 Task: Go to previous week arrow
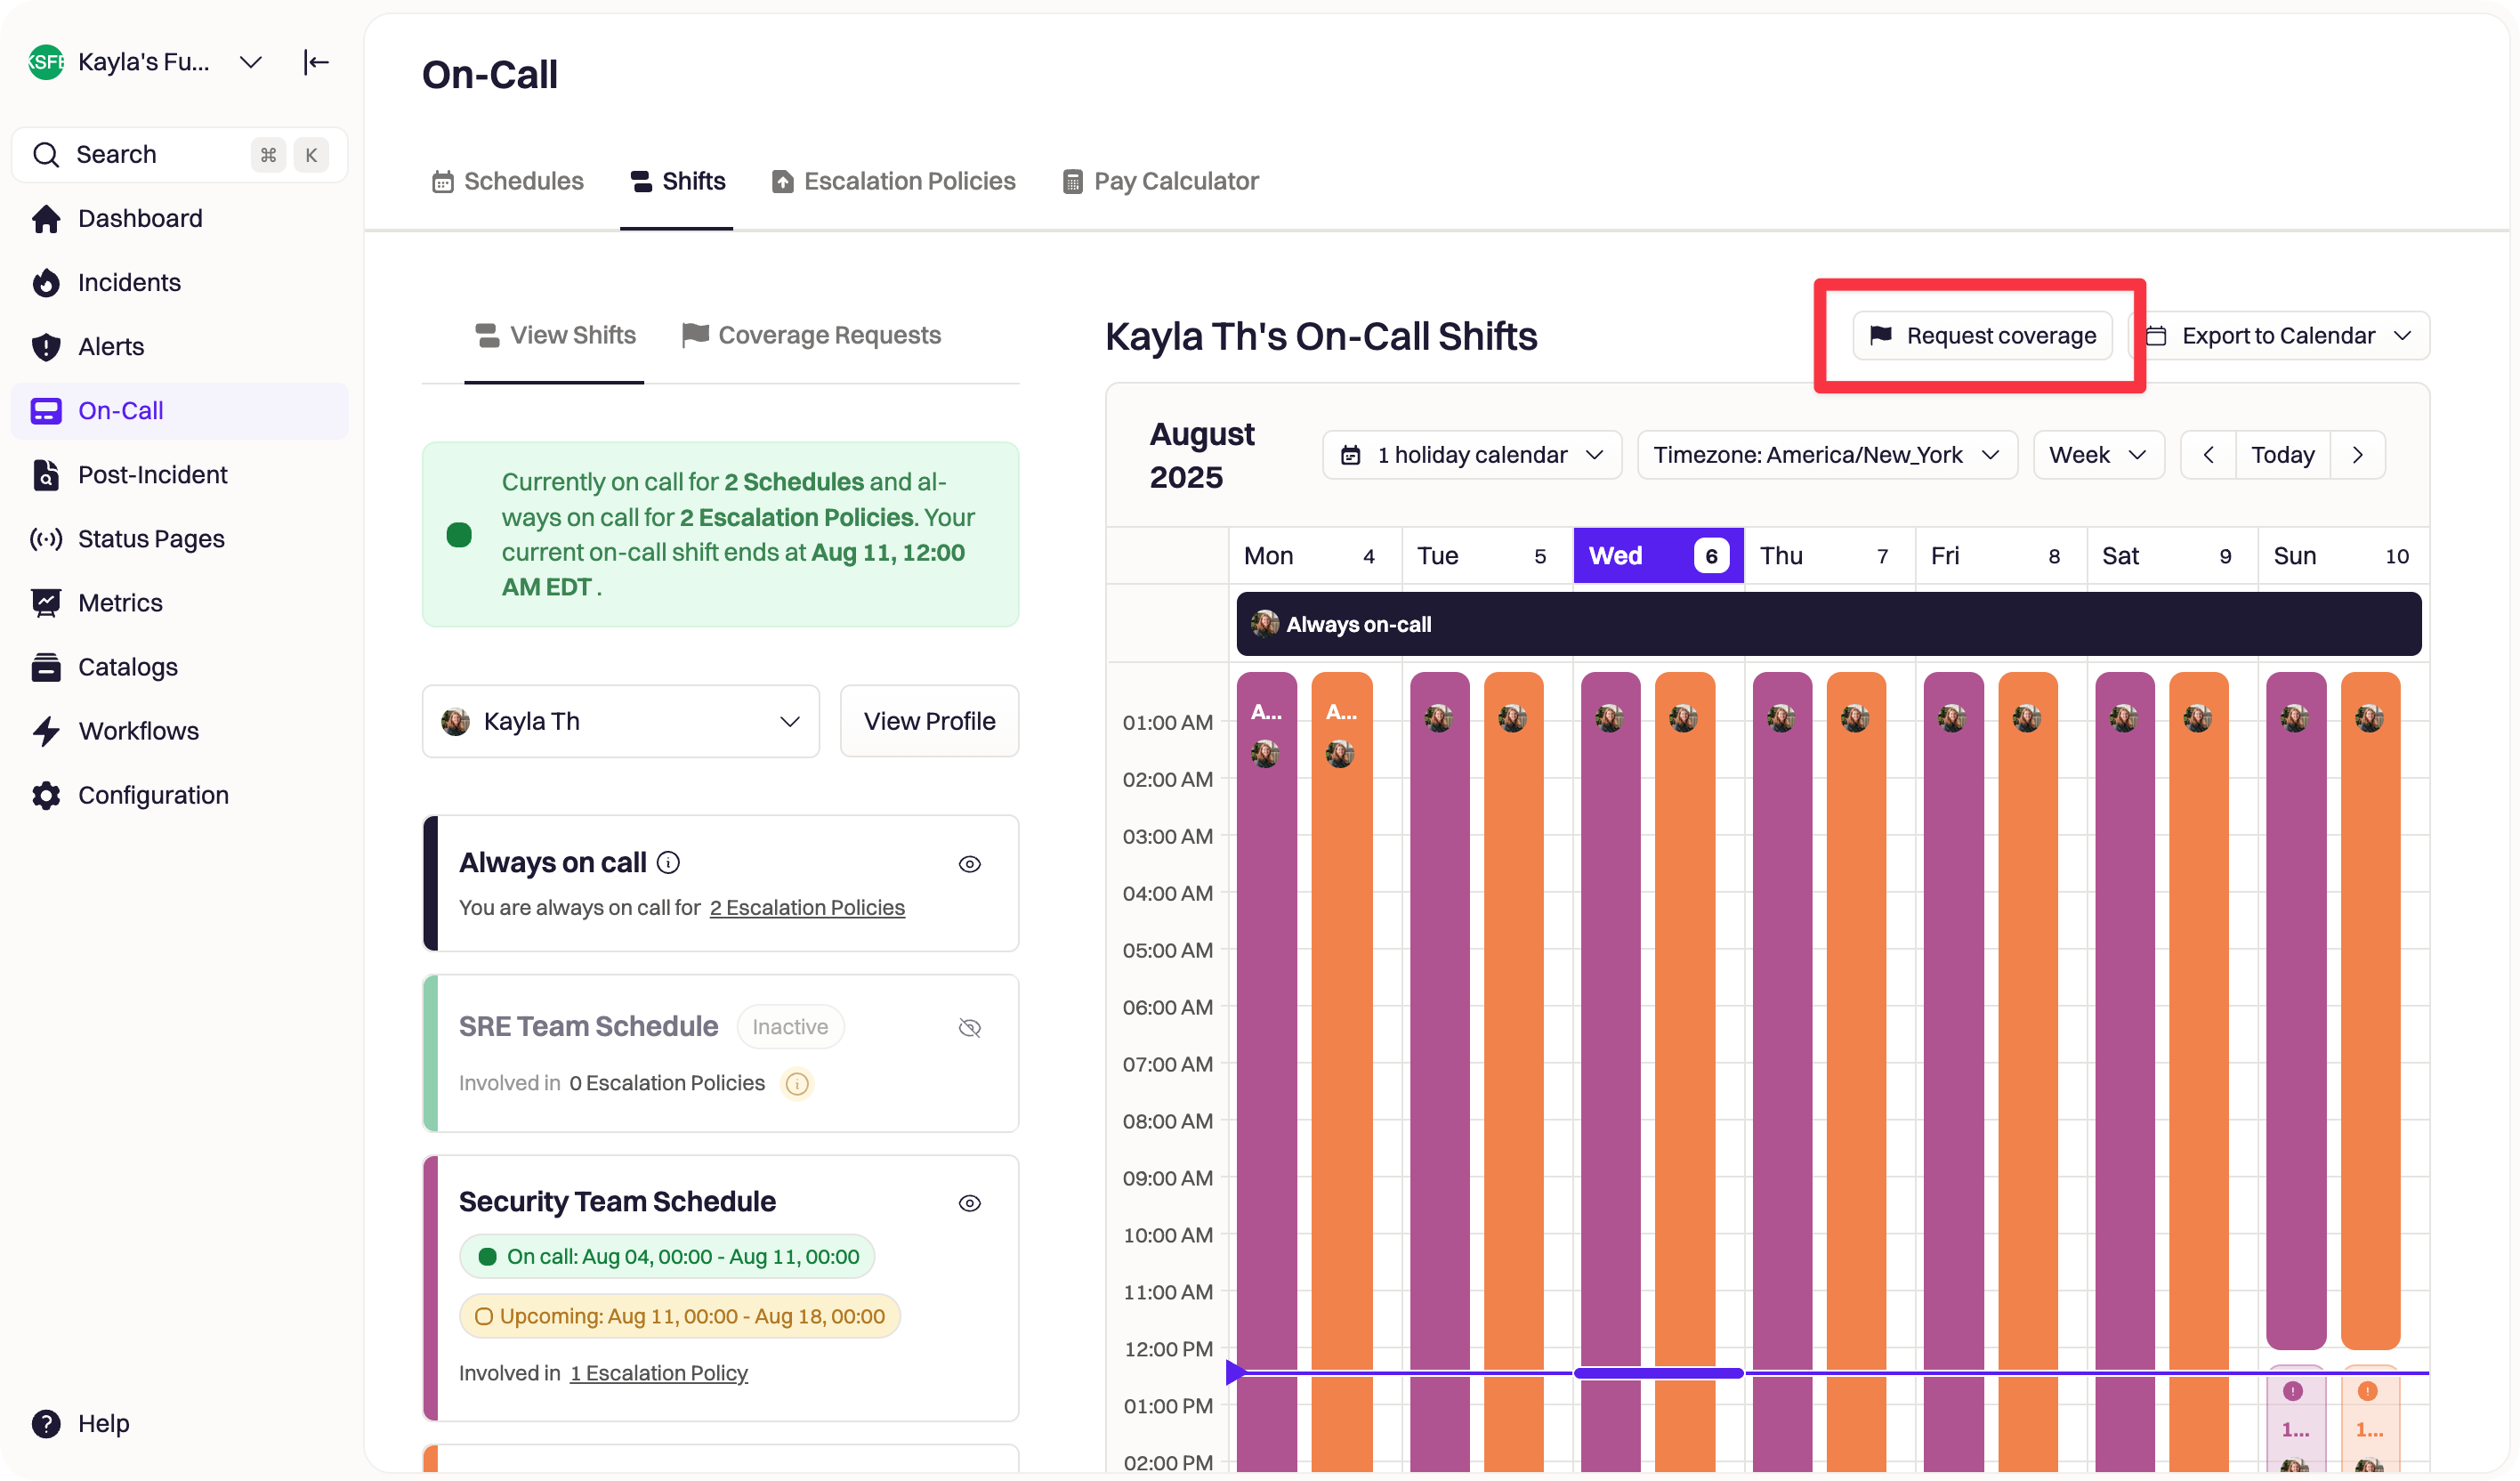2208,455
